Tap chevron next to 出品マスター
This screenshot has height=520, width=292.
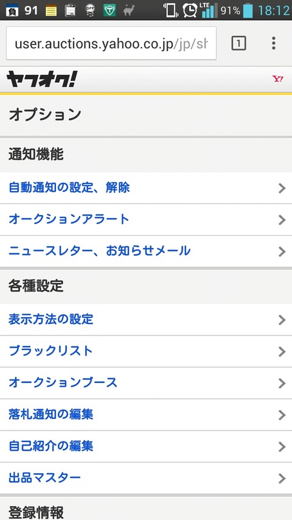(282, 479)
